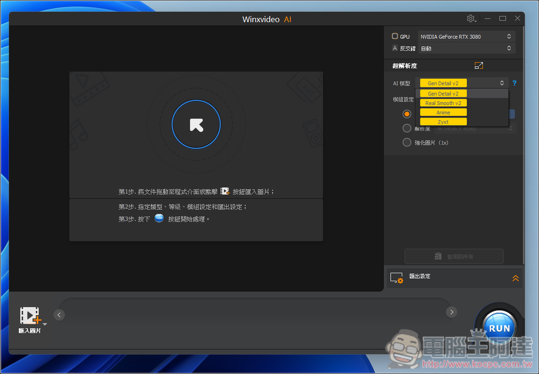
Task: Click the Winxvideo AI title text
Action: 267,19
